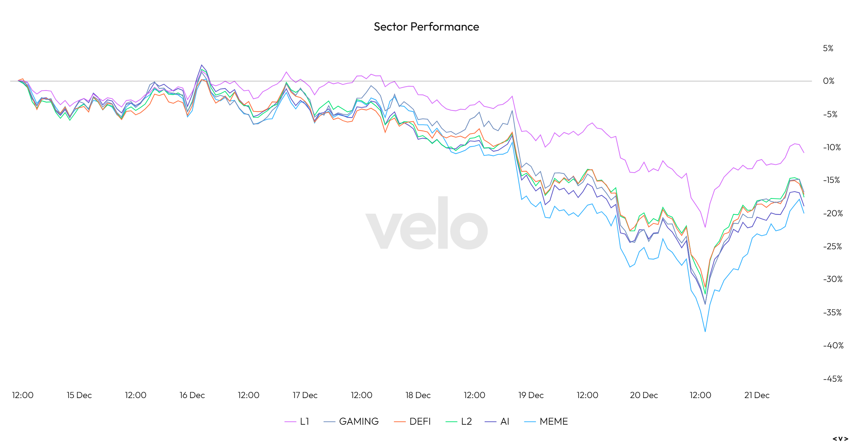The height and width of the screenshot is (446, 853).
Task: Hide the GAMING series via legend label
Action: click(x=359, y=421)
